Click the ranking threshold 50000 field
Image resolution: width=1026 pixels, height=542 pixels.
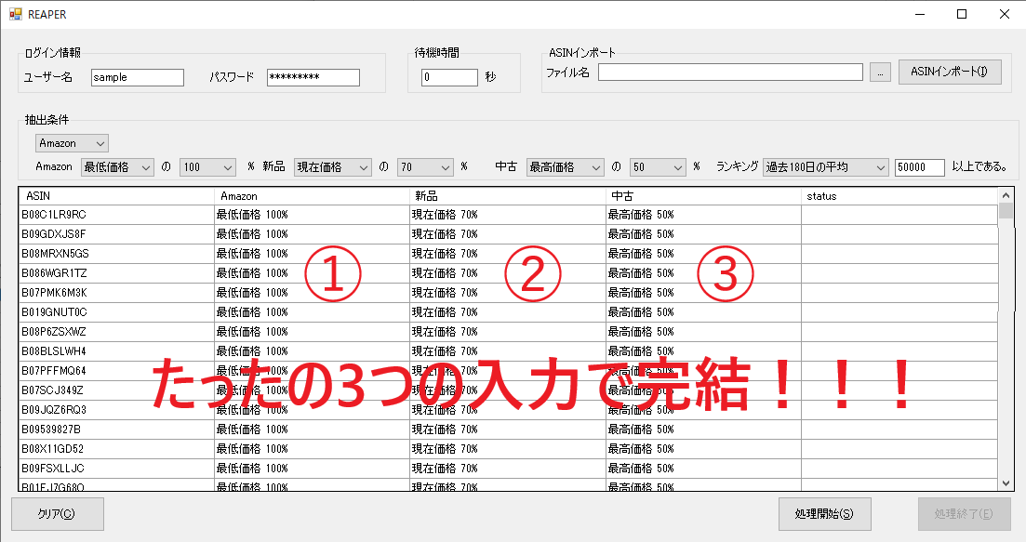919,167
